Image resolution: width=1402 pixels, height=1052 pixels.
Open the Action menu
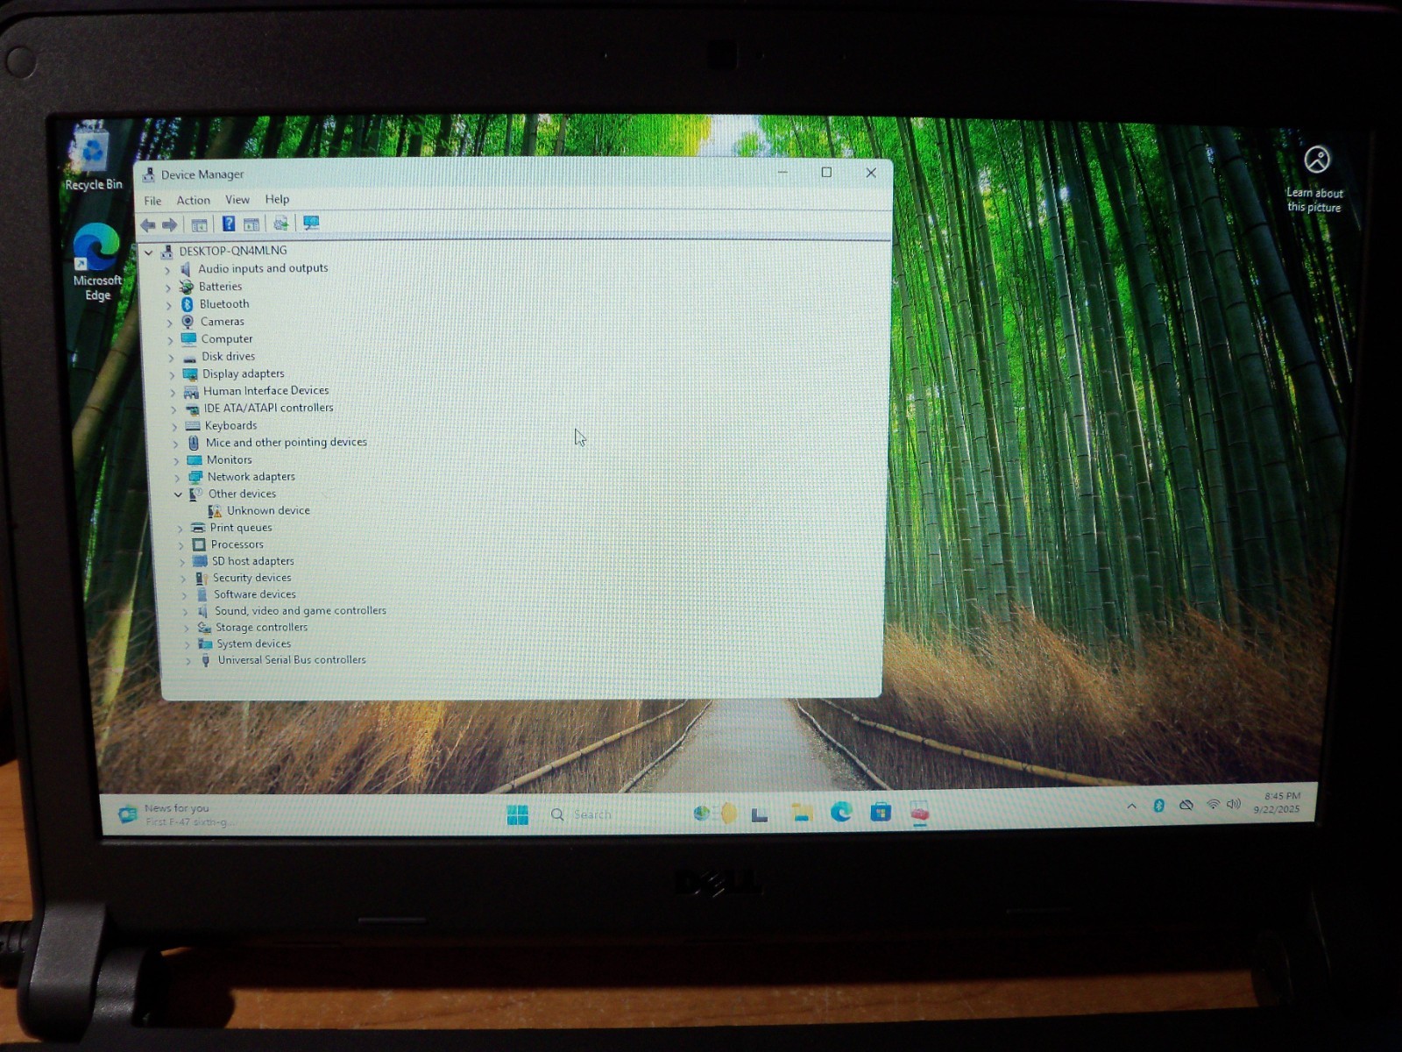193,200
